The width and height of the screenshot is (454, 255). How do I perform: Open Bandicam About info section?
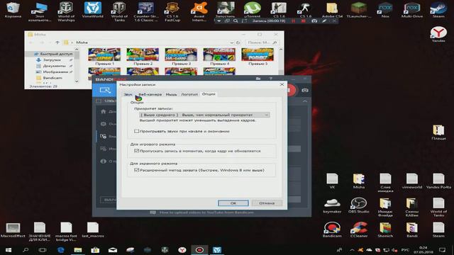[x=104, y=161]
